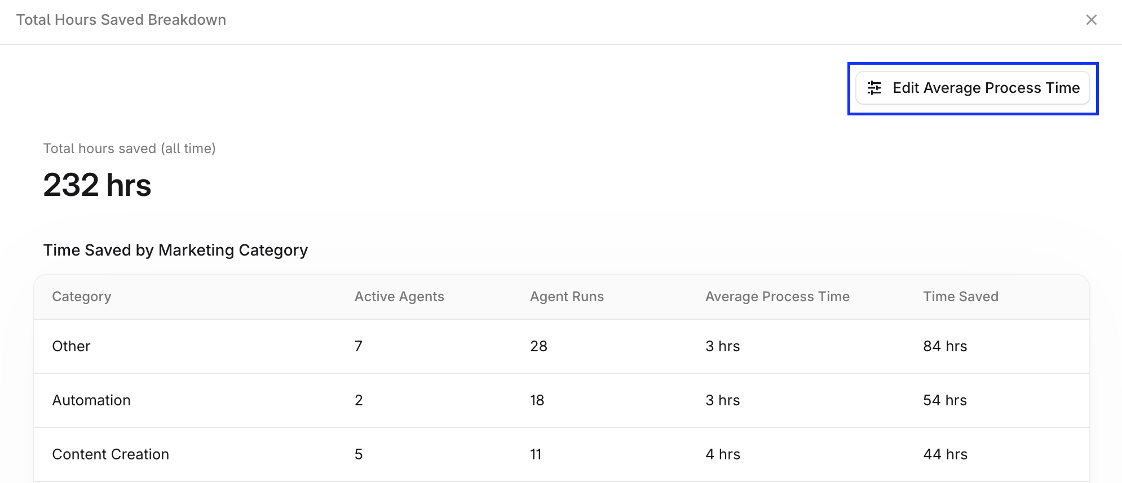Select the Other category row
The height and width of the screenshot is (483, 1122).
click(562, 346)
